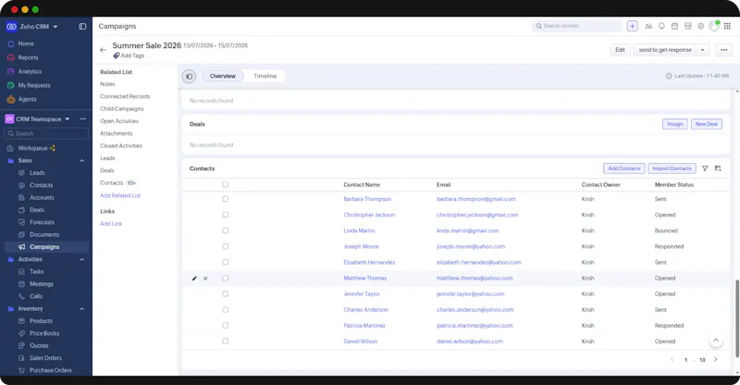This screenshot has height=385, width=740.
Task: Switch to the Overview tab
Action: tap(223, 76)
